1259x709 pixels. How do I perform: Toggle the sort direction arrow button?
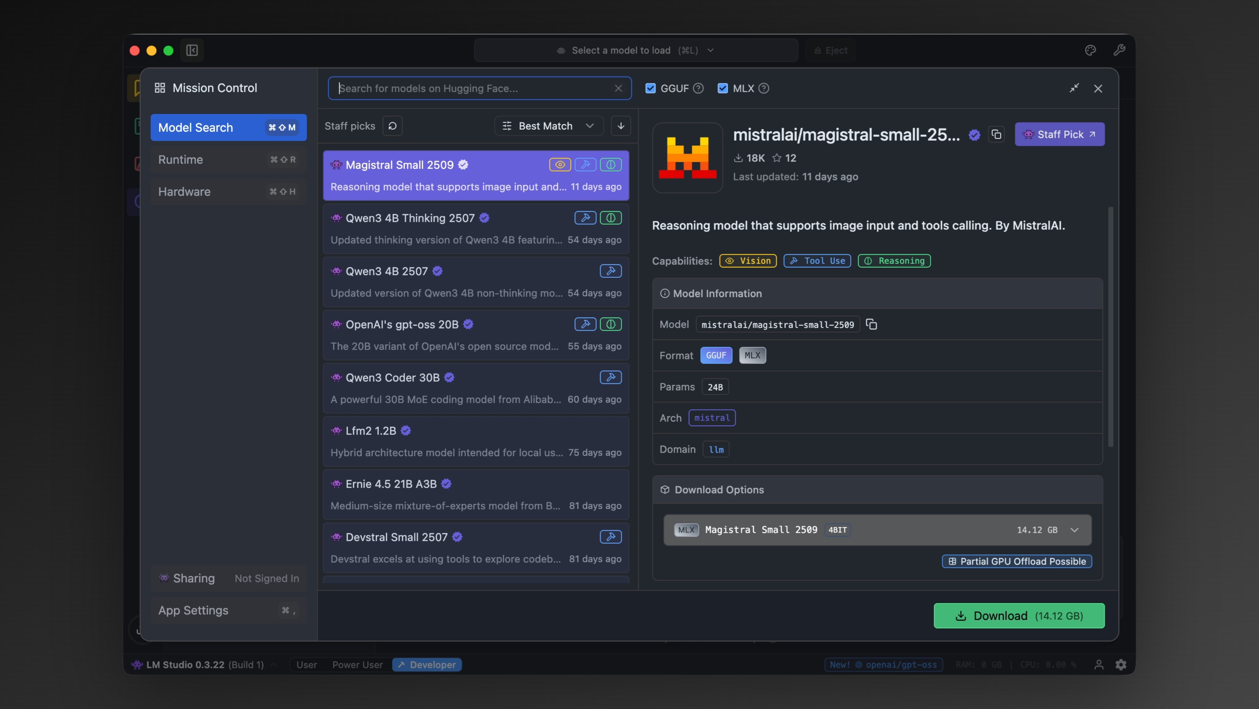pos(621,126)
